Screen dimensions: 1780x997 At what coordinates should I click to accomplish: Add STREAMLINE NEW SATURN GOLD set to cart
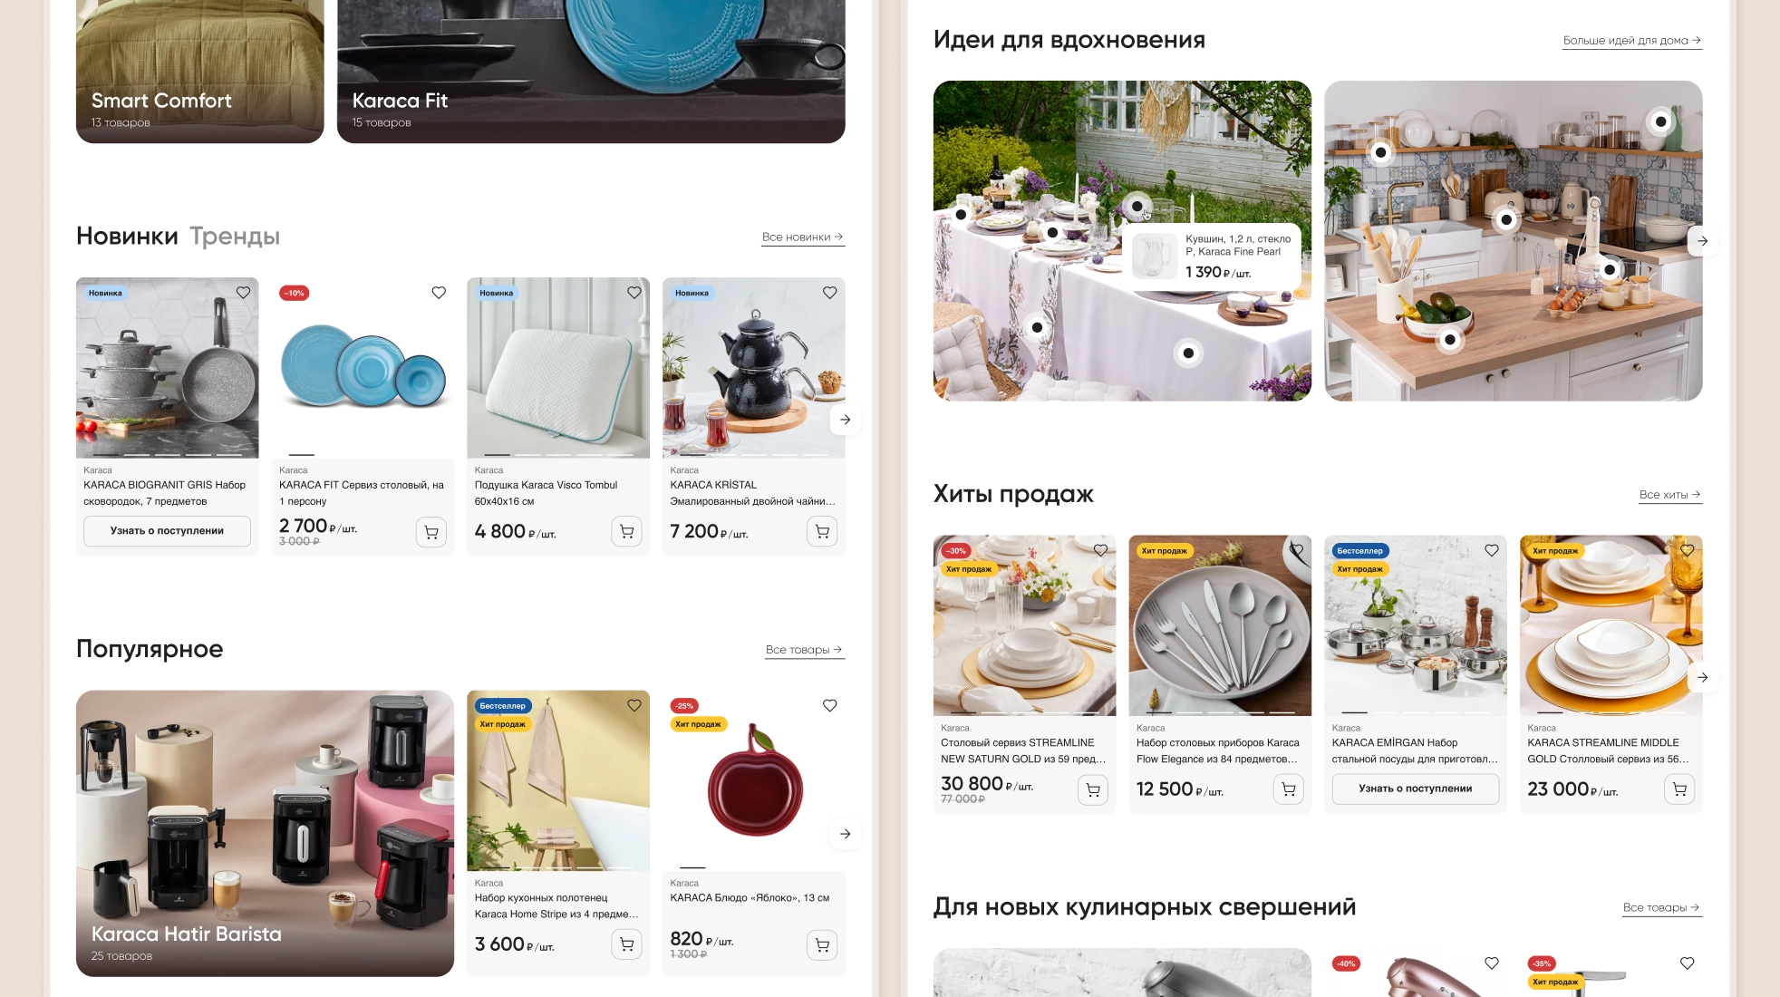coord(1093,790)
